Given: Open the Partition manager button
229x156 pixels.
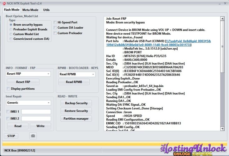Looking at the screenshot, I should [x=76, y=119].
